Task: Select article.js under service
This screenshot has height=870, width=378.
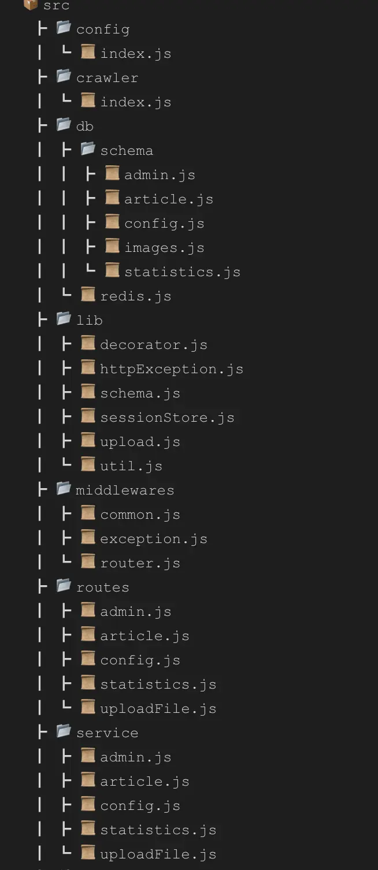Action: point(144,782)
